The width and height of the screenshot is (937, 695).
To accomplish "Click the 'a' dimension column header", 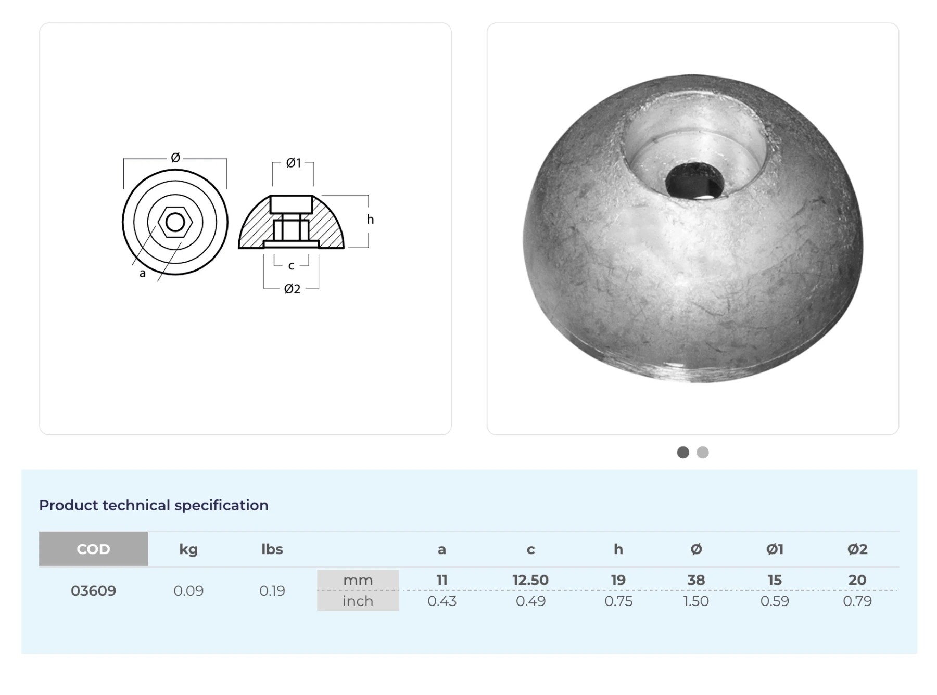I will point(442,549).
